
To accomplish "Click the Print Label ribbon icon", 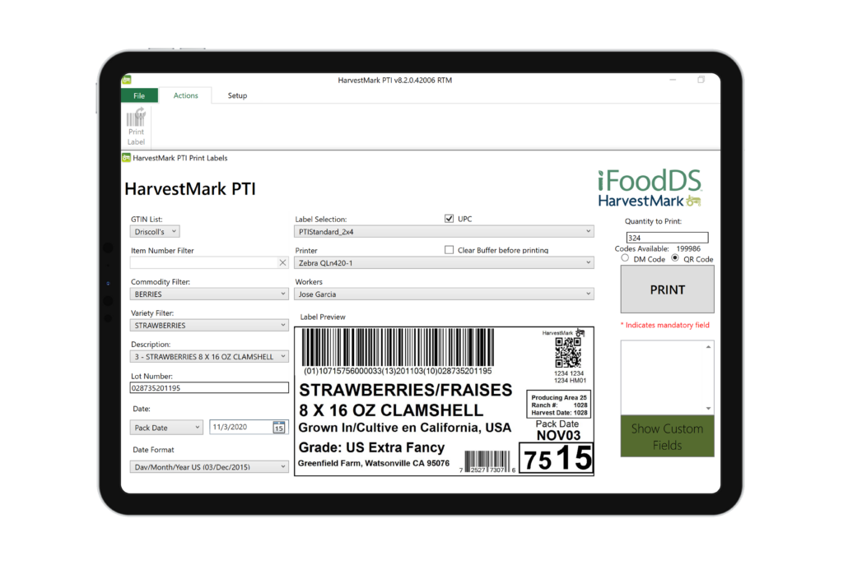I will pos(136,127).
